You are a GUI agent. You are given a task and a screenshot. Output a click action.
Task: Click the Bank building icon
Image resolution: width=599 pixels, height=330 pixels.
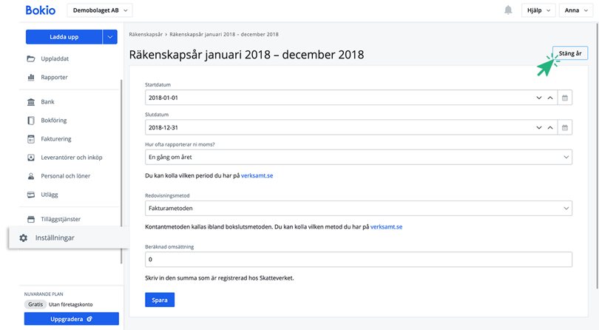pyautogui.click(x=31, y=101)
